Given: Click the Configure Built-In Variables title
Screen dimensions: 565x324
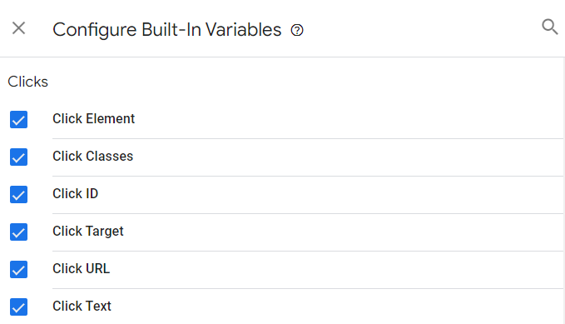Looking at the screenshot, I should pos(166,30).
